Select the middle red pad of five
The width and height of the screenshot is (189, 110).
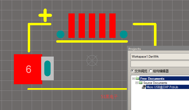(x=92, y=26)
